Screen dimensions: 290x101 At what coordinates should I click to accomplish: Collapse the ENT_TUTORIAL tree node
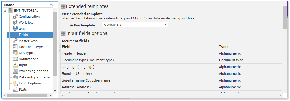click(5, 11)
